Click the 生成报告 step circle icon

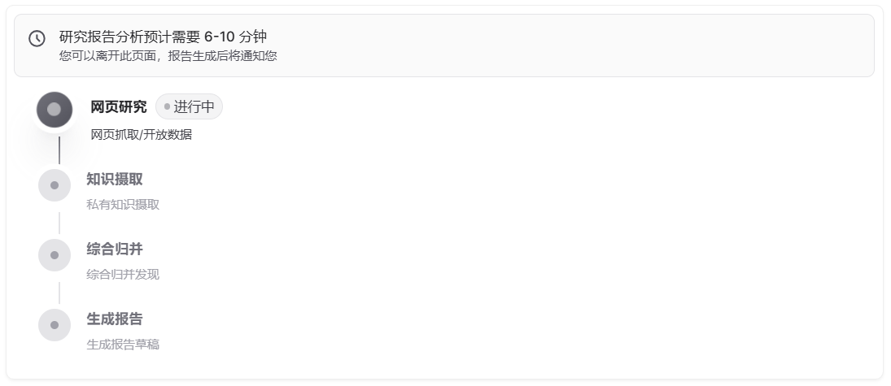click(x=55, y=325)
